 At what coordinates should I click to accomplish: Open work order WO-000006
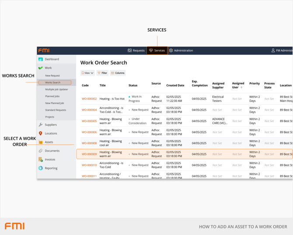(x=89, y=132)
